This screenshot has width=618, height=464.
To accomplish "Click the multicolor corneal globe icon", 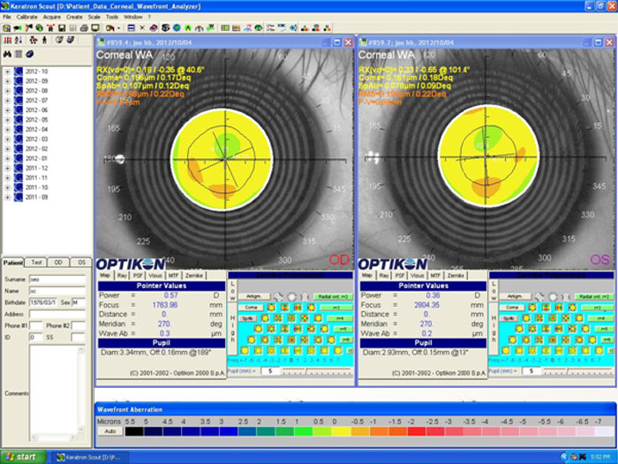I will (x=40, y=28).
